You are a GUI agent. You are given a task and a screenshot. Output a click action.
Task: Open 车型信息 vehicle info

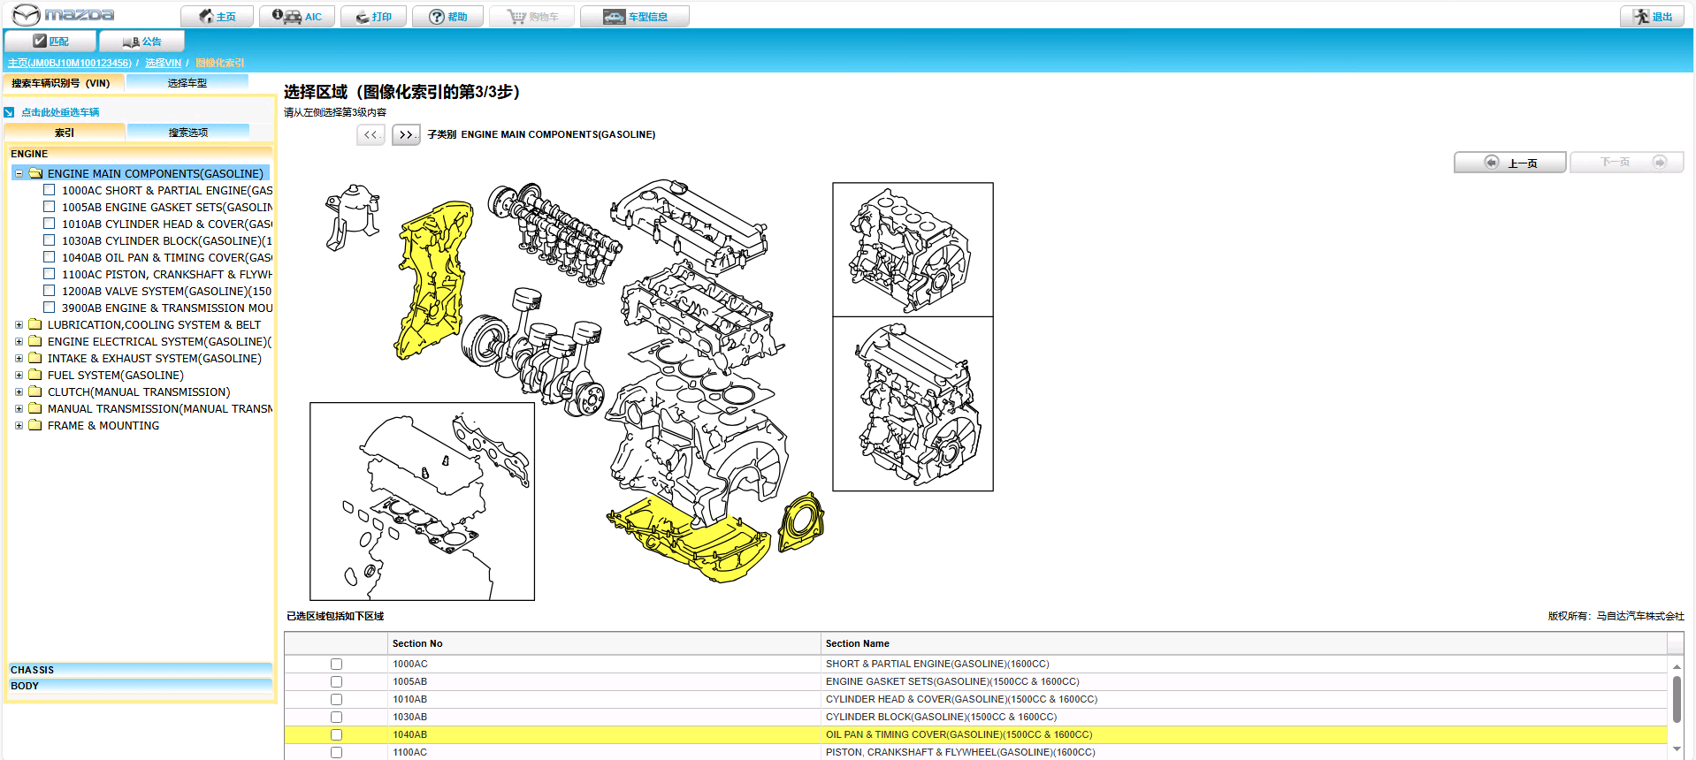(x=635, y=17)
